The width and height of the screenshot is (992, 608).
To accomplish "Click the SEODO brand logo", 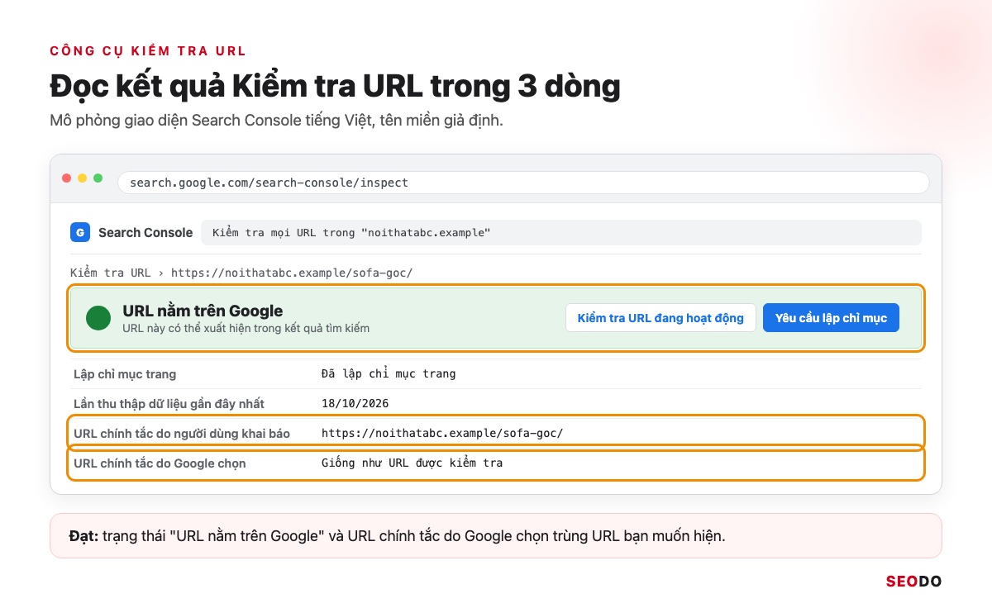I will tap(913, 582).
